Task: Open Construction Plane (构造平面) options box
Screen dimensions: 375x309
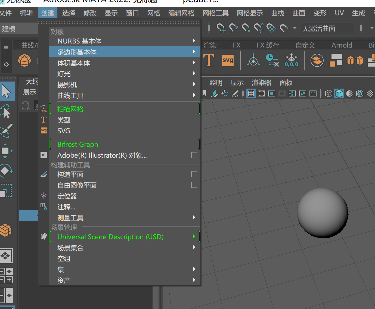Action: [x=194, y=174]
